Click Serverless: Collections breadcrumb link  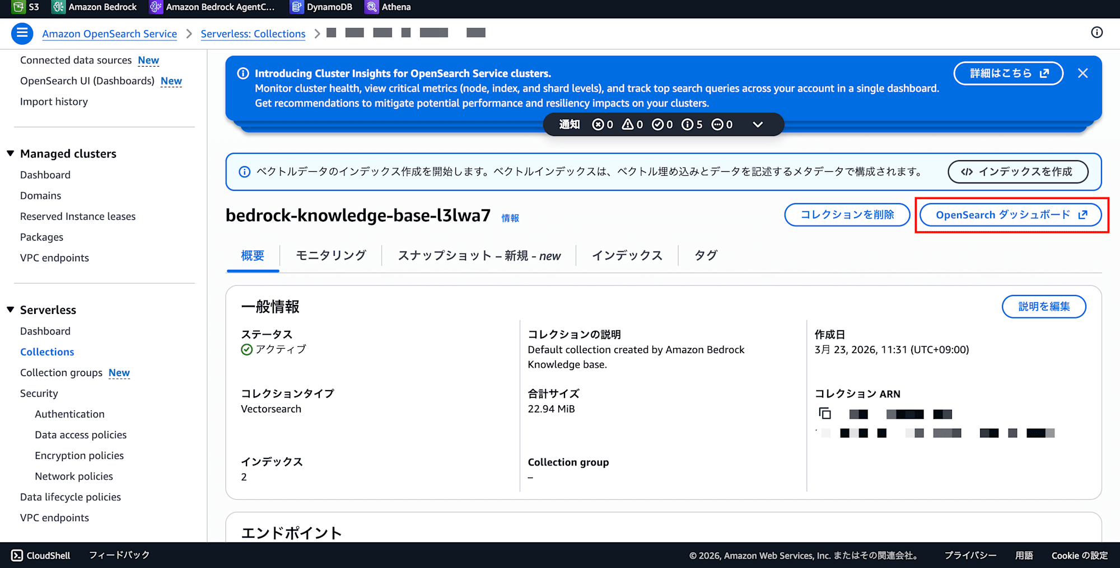click(253, 34)
